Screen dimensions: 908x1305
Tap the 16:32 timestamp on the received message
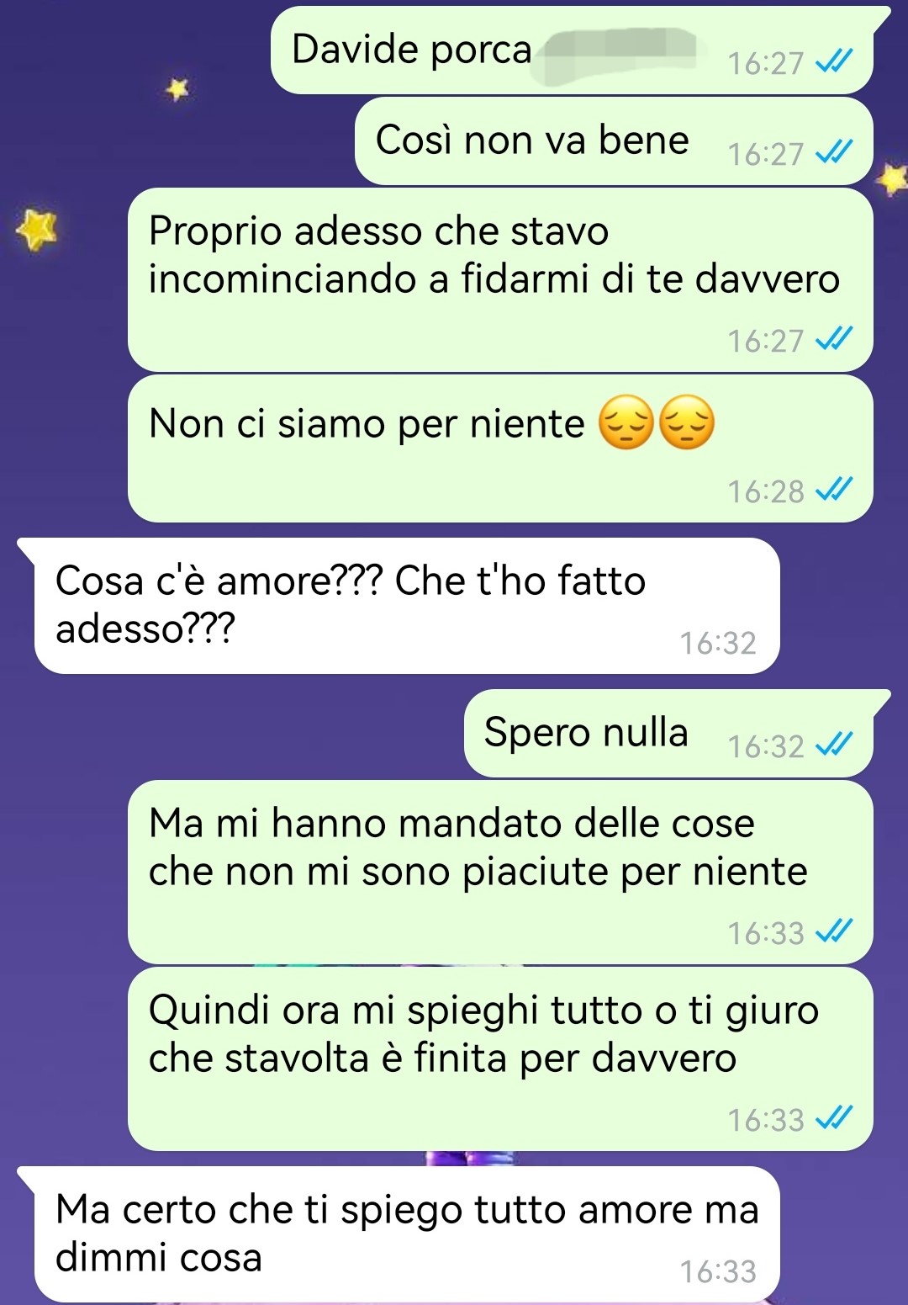[718, 644]
